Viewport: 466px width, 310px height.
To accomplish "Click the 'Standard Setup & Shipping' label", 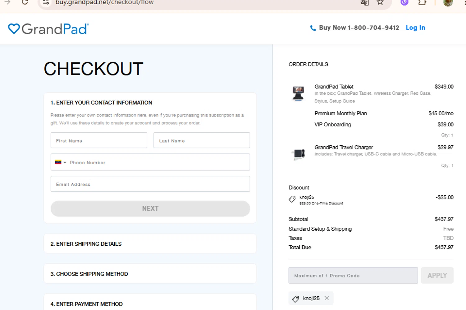I will point(320,229).
